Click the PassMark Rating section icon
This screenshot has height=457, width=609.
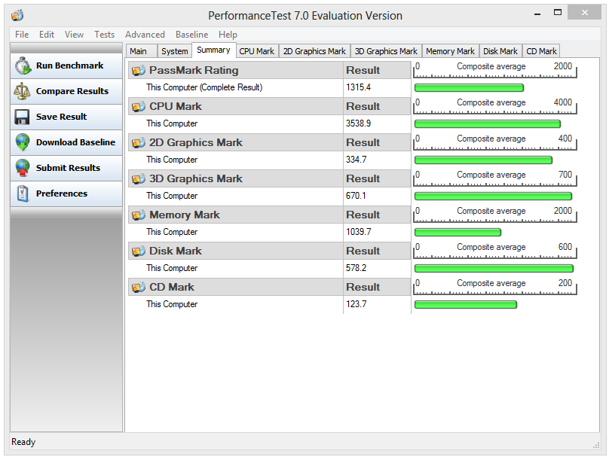tap(138, 71)
